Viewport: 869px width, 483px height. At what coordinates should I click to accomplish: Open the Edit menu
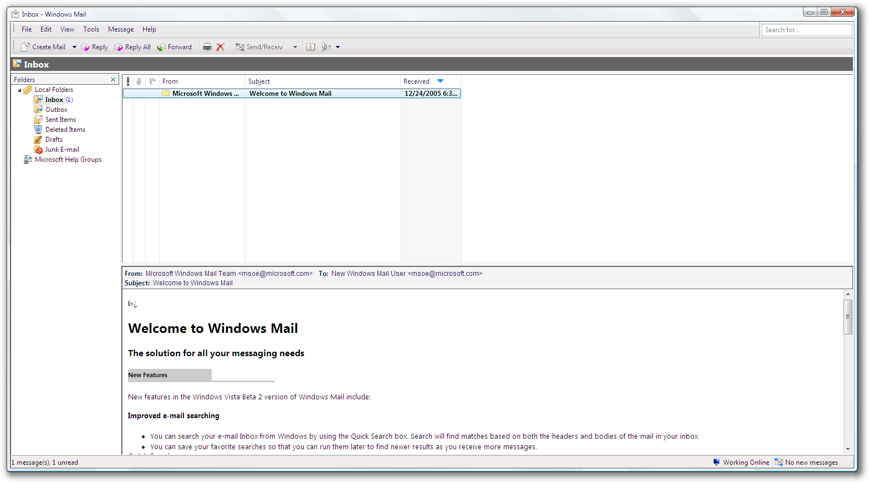(x=46, y=29)
